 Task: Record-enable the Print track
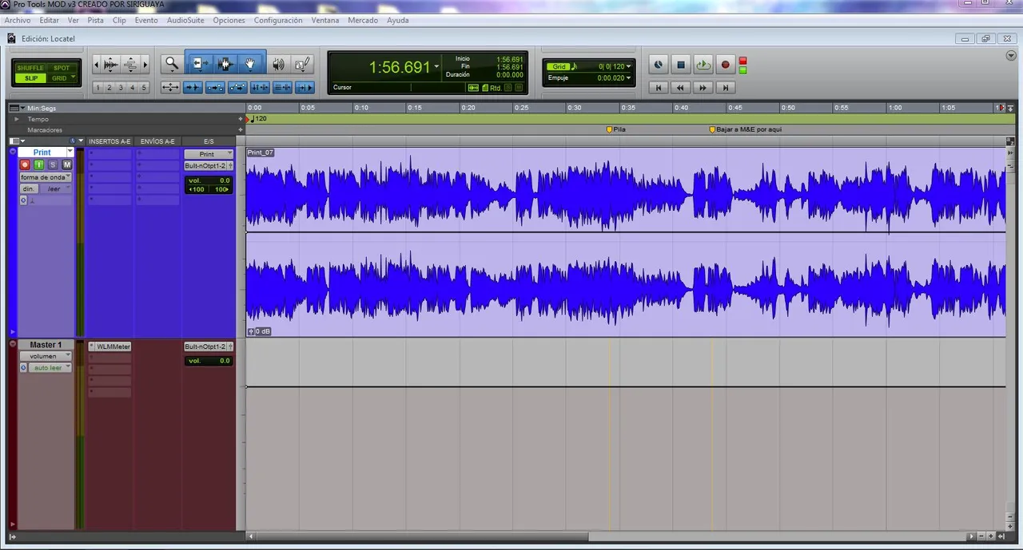[25, 164]
